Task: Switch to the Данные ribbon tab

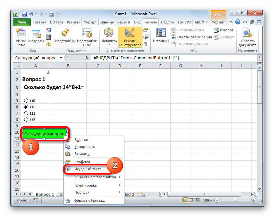Action: click(107, 22)
